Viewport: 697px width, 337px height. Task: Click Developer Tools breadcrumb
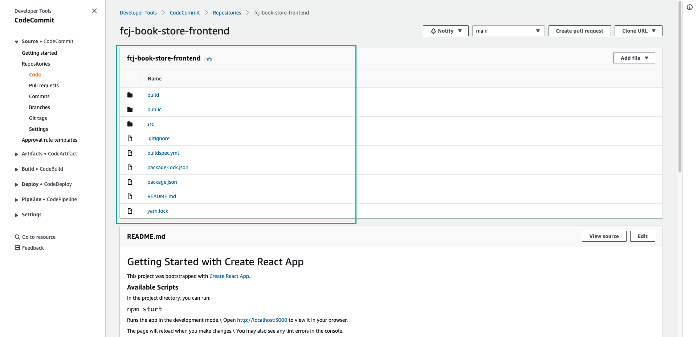click(138, 13)
